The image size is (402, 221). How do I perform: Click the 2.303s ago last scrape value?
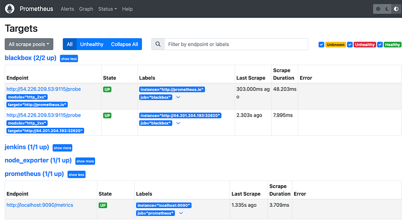[249, 115]
